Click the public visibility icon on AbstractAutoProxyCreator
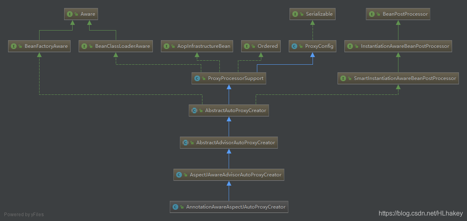Image resolution: width=467 pixels, height=221 pixels. click(x=201, y=110)
